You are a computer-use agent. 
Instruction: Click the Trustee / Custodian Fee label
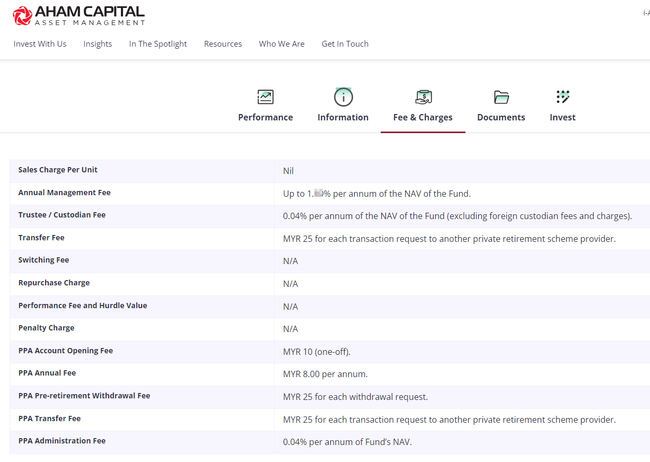point(62,215)
